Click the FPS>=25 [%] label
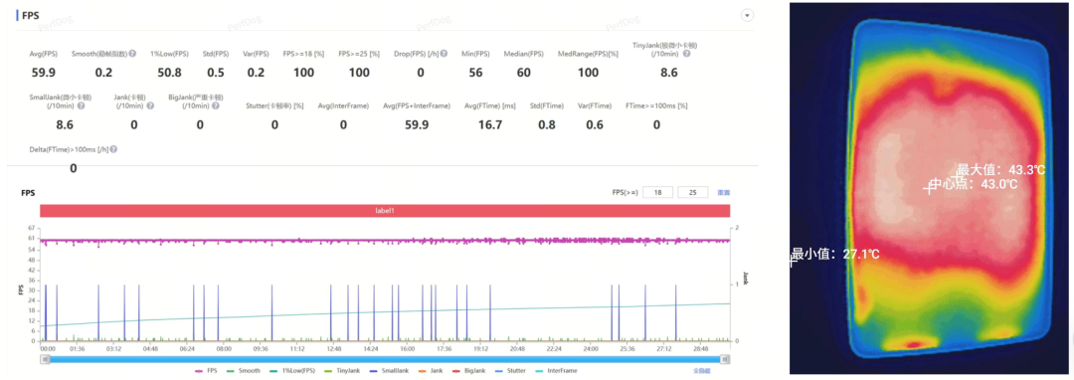This screenshot has width=1074, height=380. click(x=359, y=54)
